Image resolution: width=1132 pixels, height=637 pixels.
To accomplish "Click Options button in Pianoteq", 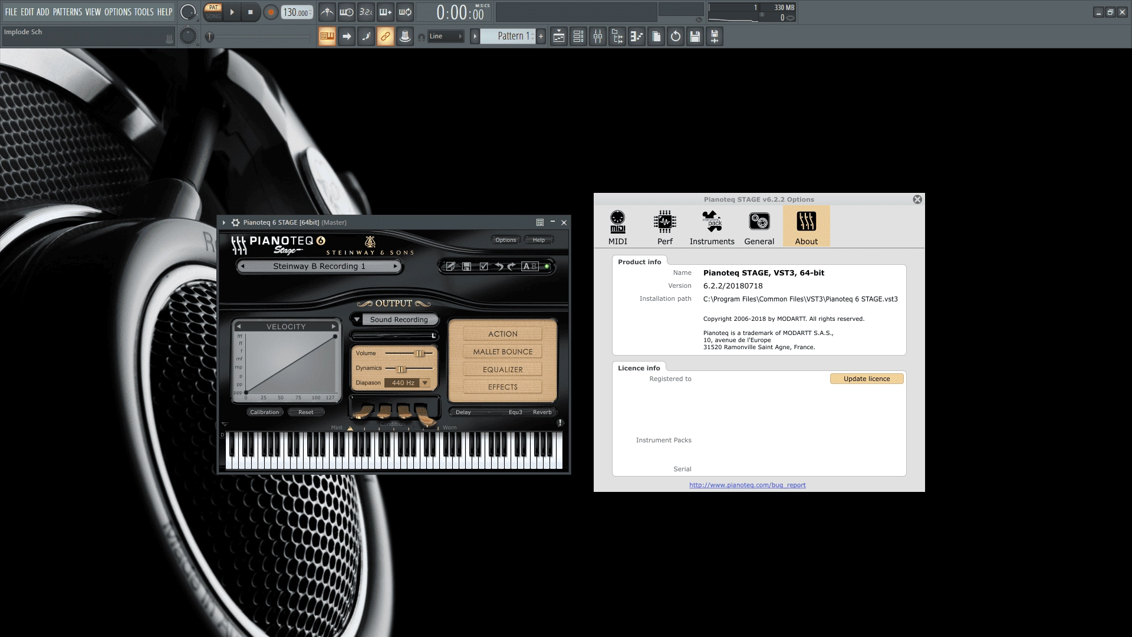I will pos(505,240).
